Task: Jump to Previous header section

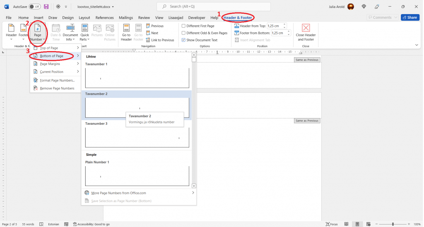Action: pyautogui.click(x=155, y=26)
